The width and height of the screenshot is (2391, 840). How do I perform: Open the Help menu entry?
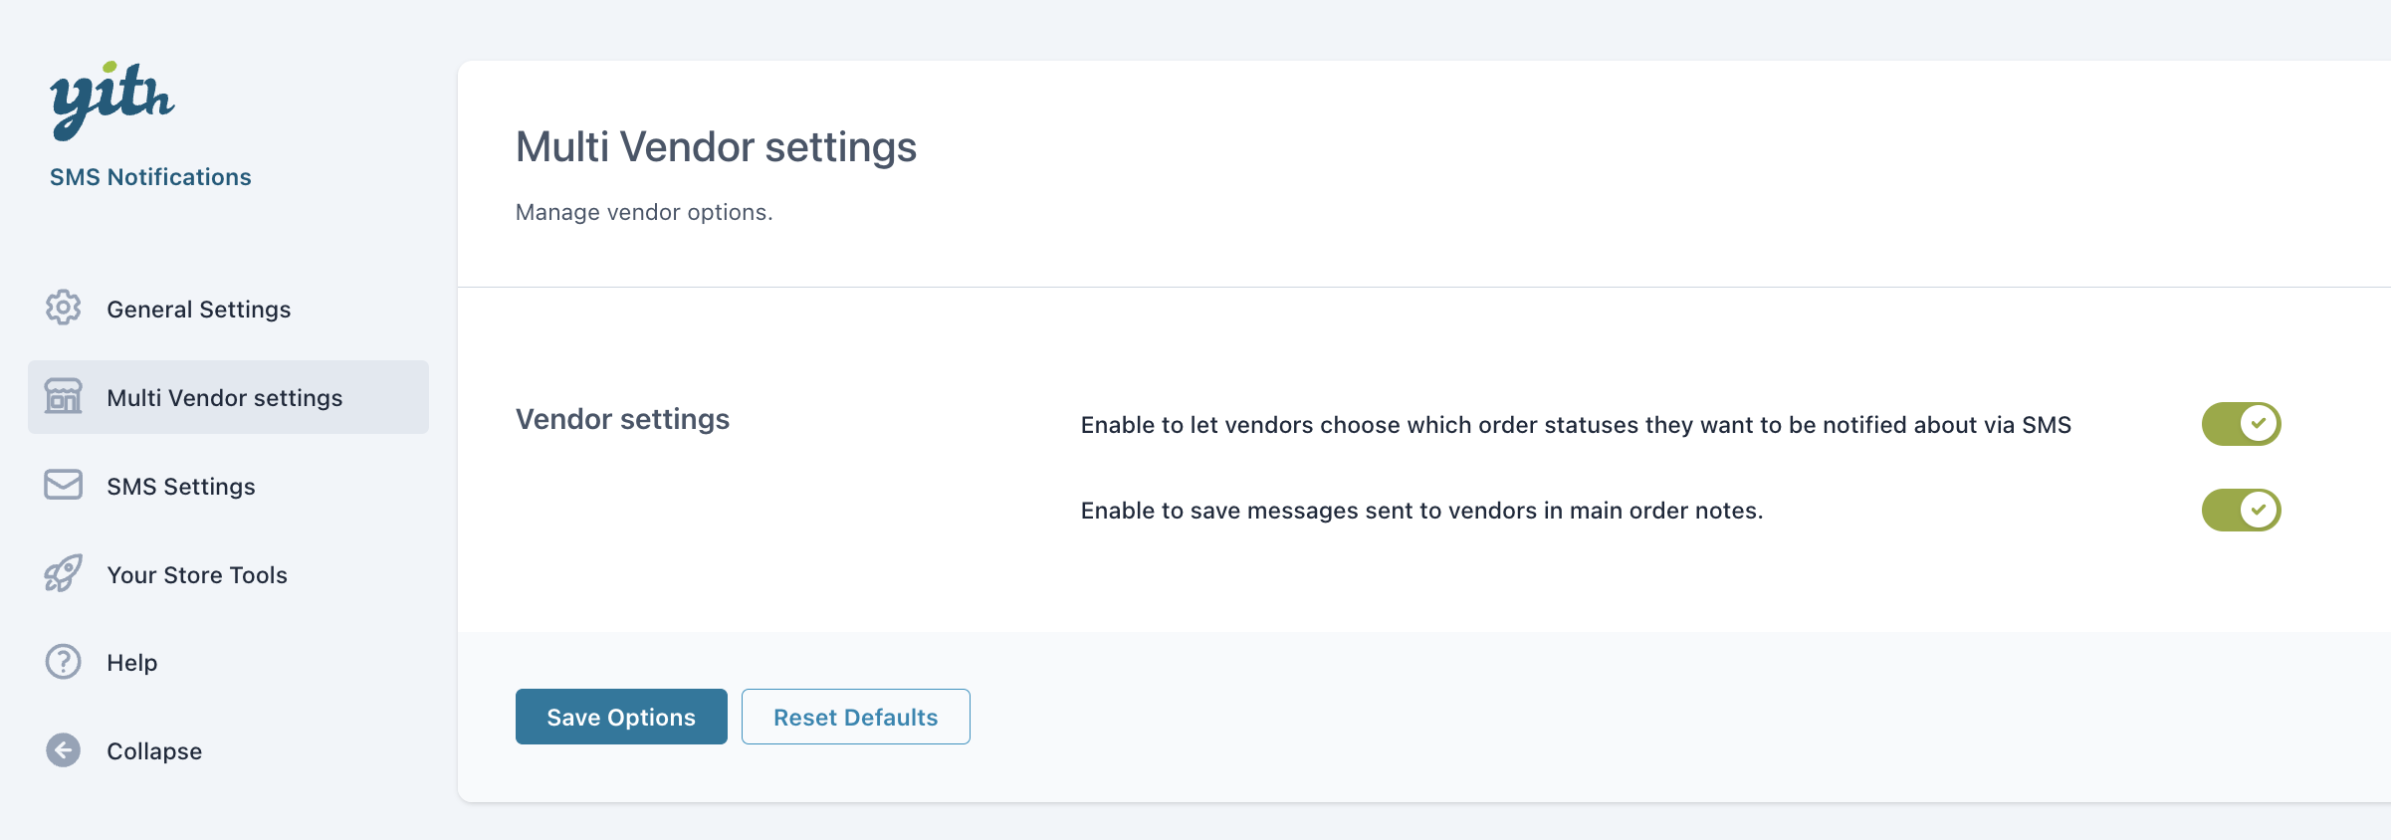pos(132,663)
